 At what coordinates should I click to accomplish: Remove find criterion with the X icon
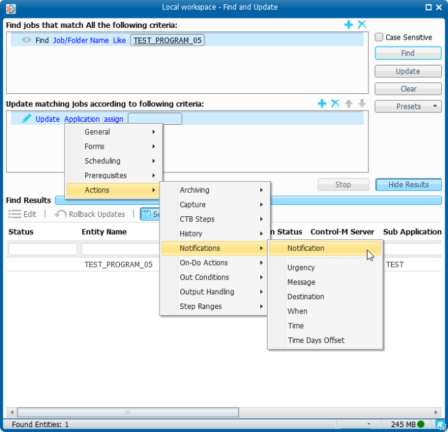coord(362,25)
